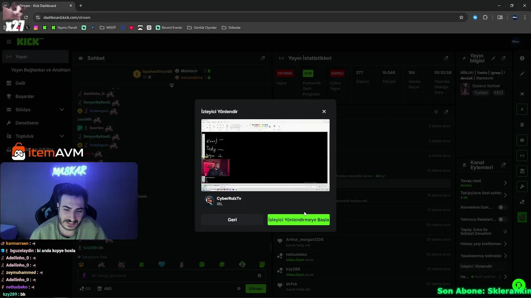Bookmark this page star icon
Viewport: 531px width, 298px height.
[461, 17]
